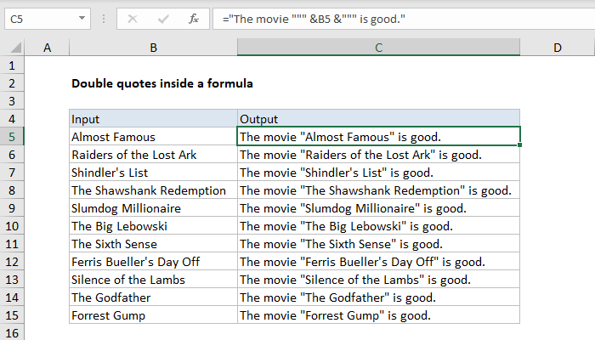The height and width of the screenshot is (340, 595).
Task: Select The Shawshank Redemption input cell
Action: 152,190
